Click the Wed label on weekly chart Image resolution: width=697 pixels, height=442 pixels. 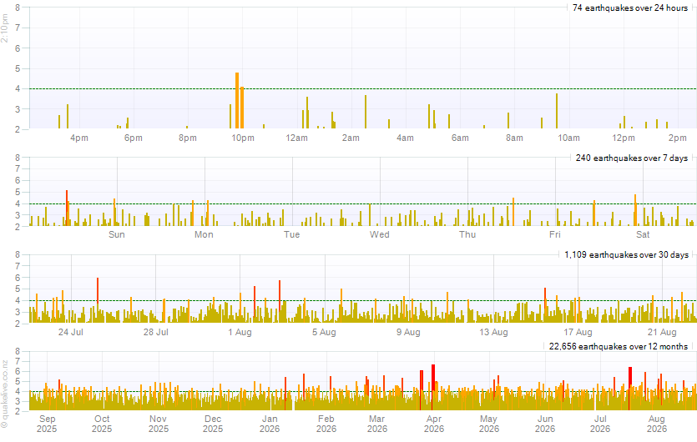379,234
